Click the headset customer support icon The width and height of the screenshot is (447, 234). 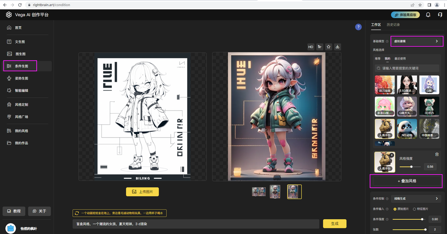tap(440, 15)
